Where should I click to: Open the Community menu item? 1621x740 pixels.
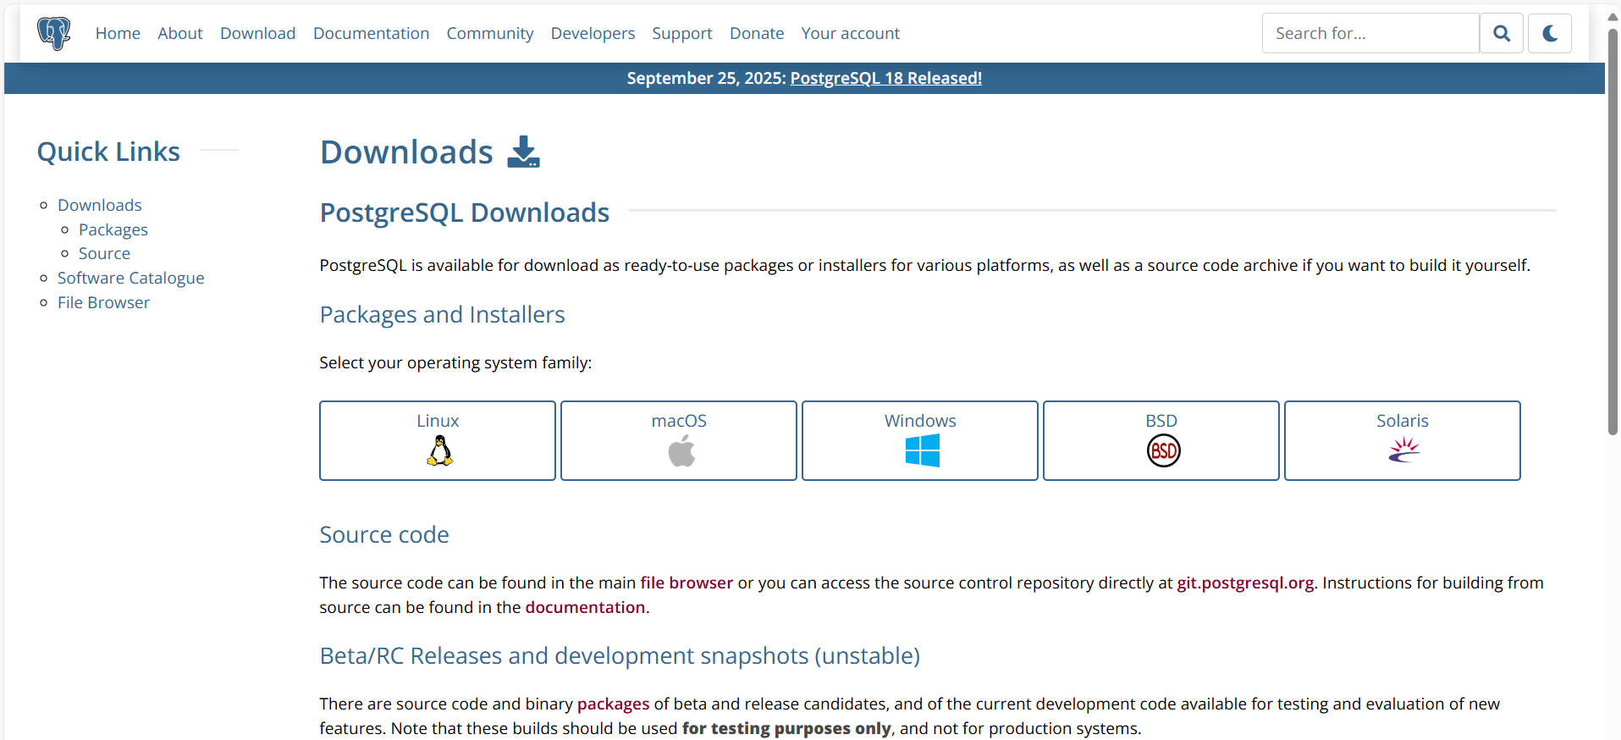[490, 33]
